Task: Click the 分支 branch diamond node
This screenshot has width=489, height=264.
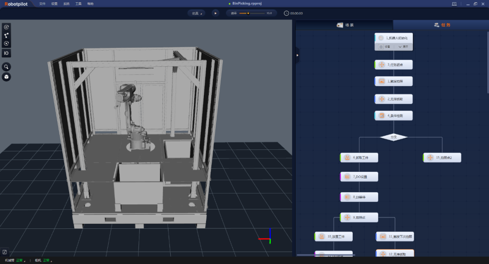Action: click(393, 137)
